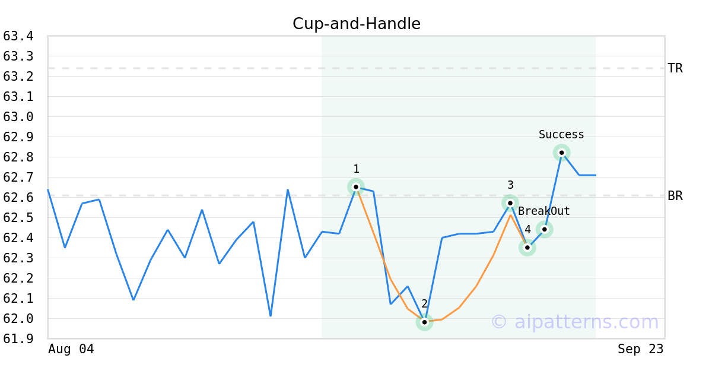Click the Sep 23 end date label
The width and height of the screenshot is (712, 374).
pyautogui.click(x=640, y=349)
